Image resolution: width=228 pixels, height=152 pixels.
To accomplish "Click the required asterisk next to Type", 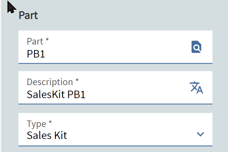I will pyautogui.click(x=50, y=122).
